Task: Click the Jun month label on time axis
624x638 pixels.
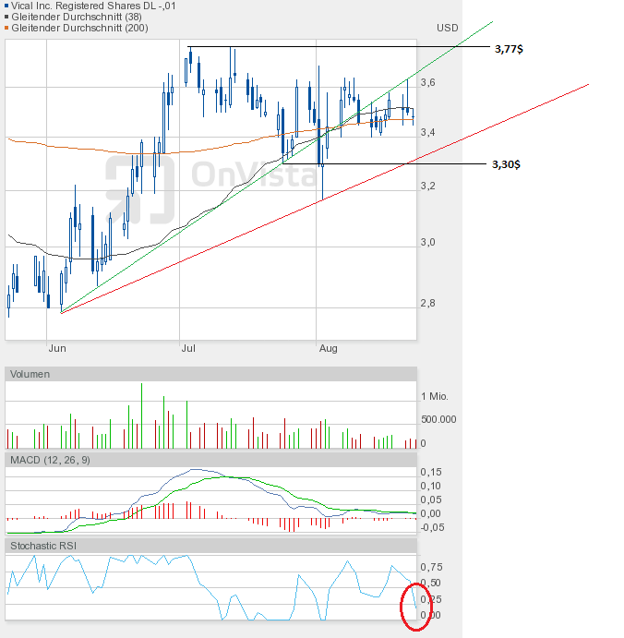Action: click(57, 348)
